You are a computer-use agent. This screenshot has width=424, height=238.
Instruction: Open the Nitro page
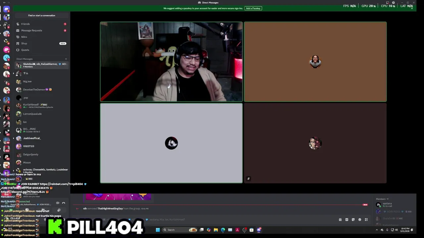click(x=41, y=37)
